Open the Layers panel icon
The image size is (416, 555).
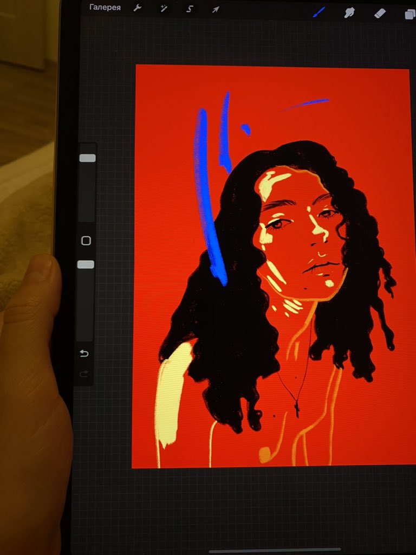(411, 14)
